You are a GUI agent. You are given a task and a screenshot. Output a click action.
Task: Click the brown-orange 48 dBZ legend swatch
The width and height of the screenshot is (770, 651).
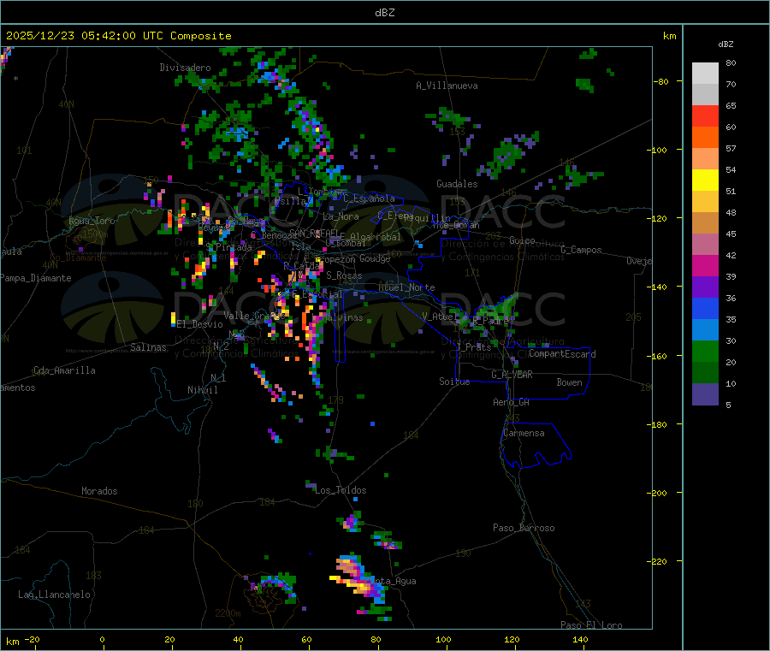[x=705, y=223]
